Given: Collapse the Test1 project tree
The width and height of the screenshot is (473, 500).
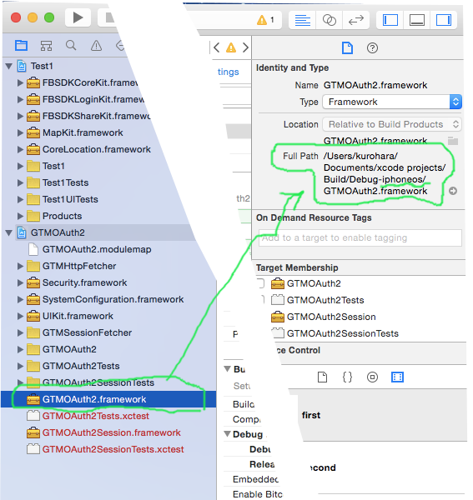Looking at the screenshot, I should [x=9, y=67].
